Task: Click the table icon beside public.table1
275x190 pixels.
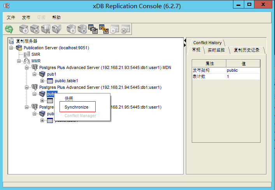Action: tap(50, 81)
